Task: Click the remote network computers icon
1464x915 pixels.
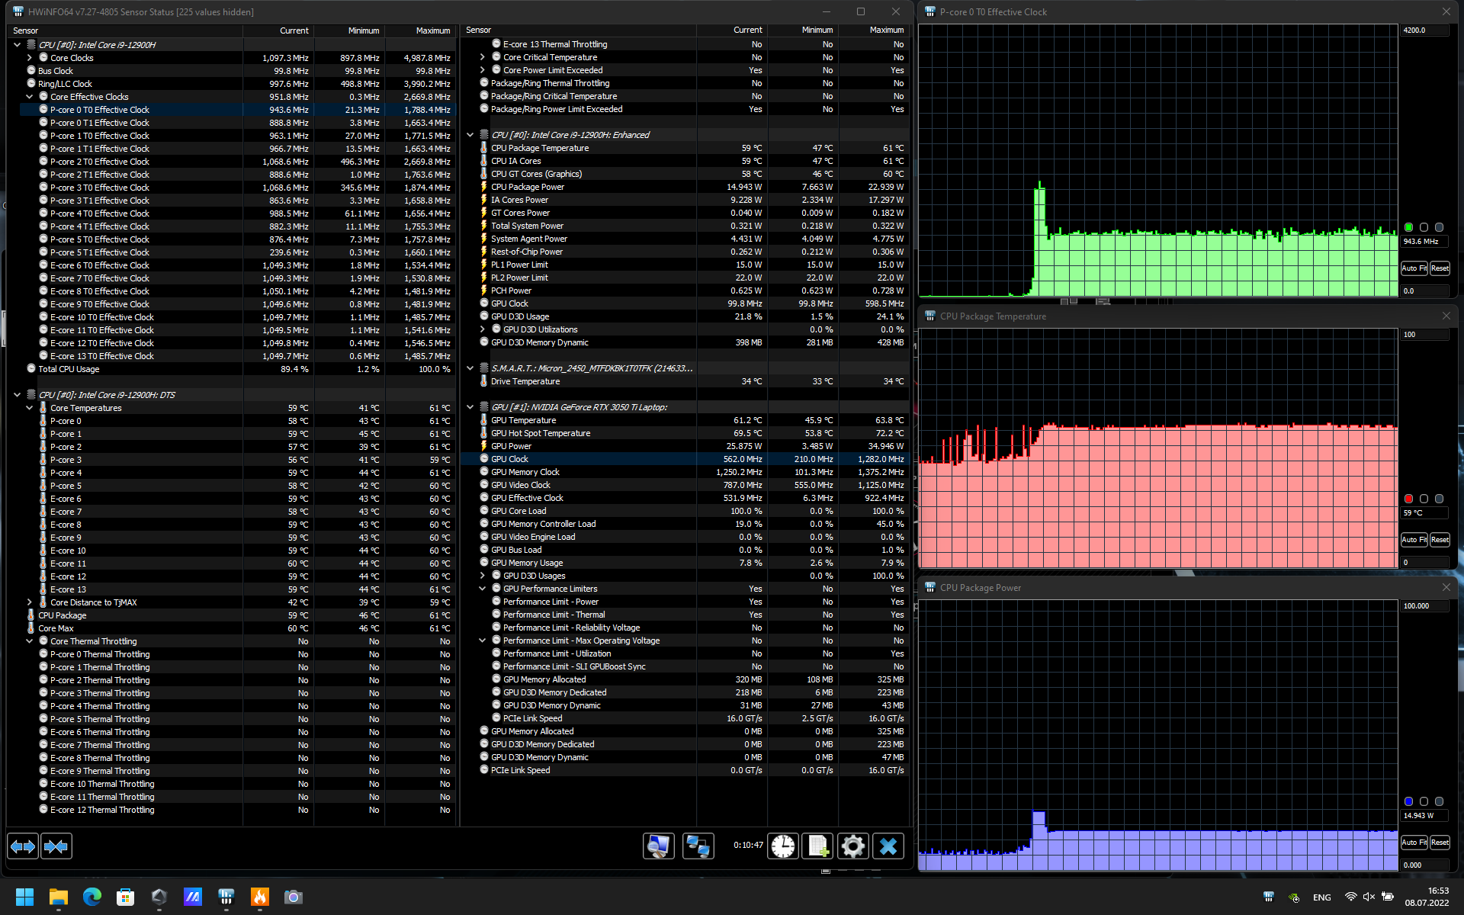Action: point(698,846)
